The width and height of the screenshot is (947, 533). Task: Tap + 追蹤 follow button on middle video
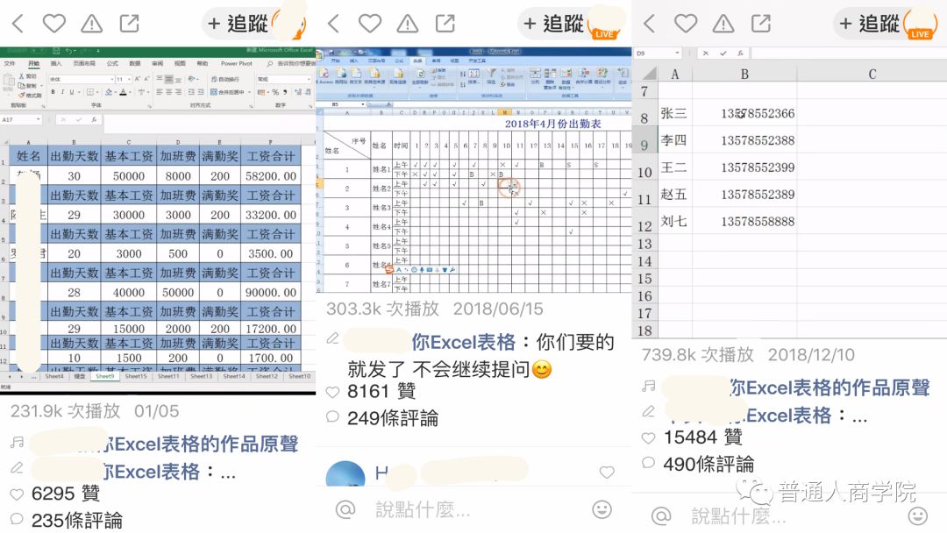click(x=553, y=25)
